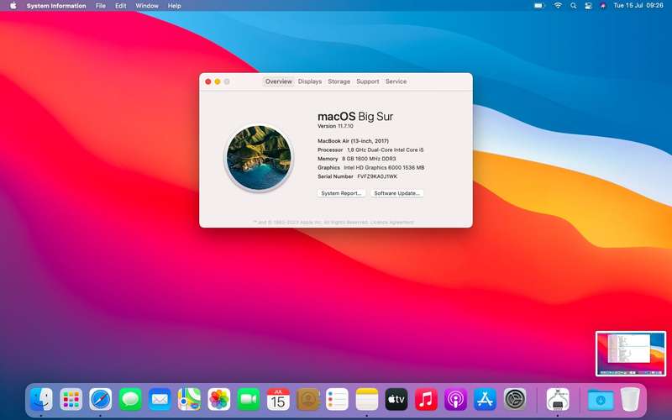Switch to the Displays tab
The image size is (672, 420).
pyautogui.click(x=310, y=81)
